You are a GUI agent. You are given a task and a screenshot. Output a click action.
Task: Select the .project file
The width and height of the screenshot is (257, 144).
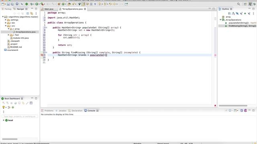pos(14,44)
